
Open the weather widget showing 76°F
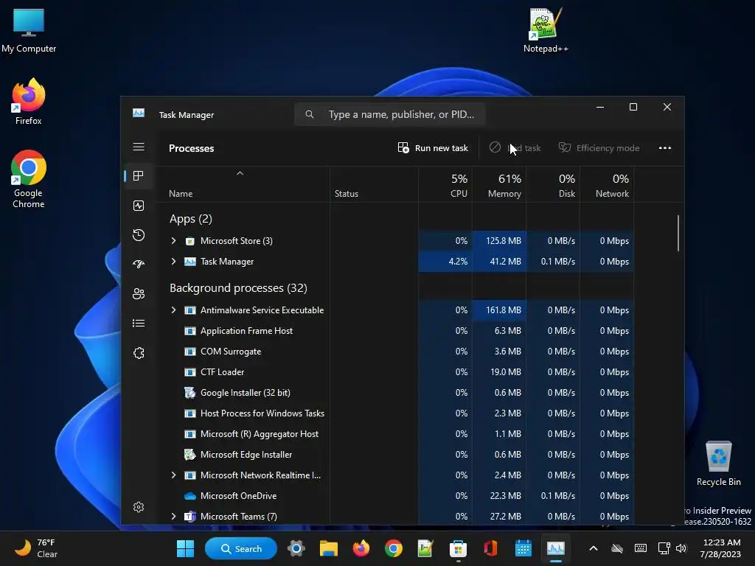point(35,548)
